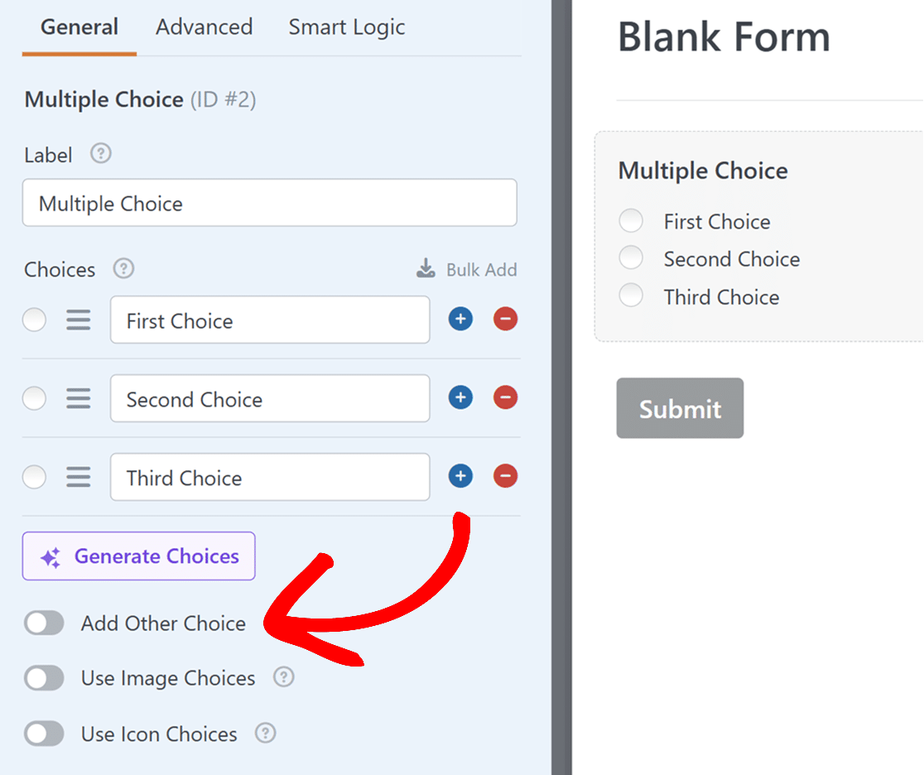Select Third Choice radio in the form preview
This screenshot has width=924, height=775.
pos(631,296)
